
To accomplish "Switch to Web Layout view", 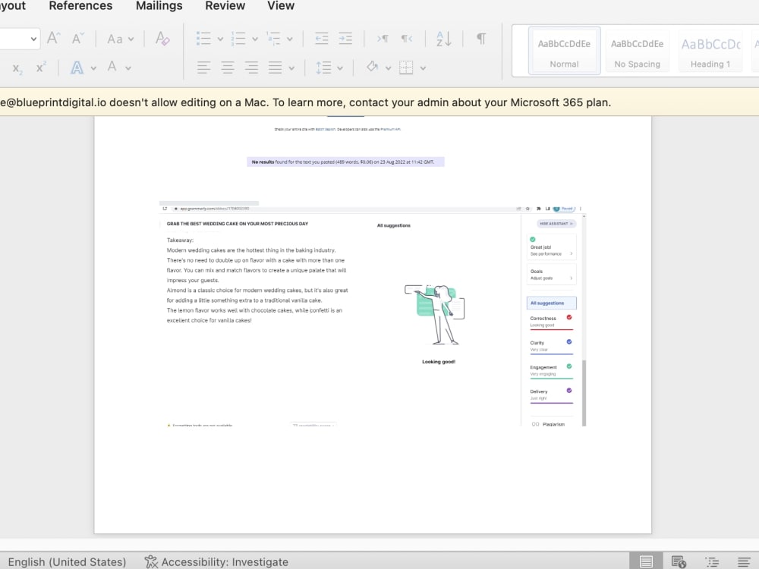I will (x=679, y=561).
